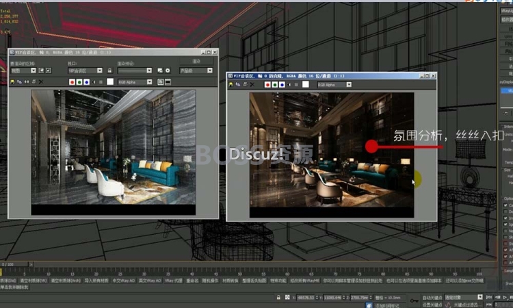
Task: Toggle Auto Key (自动关键点) button
Action: [432, 298]
